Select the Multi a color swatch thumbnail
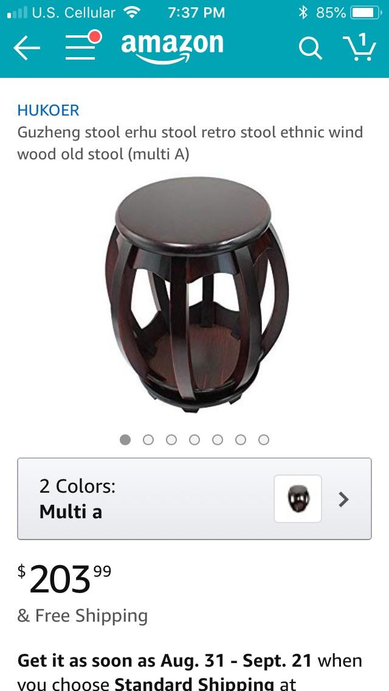The width and height of the screenshot is (389, 691). tap(297, 498)
